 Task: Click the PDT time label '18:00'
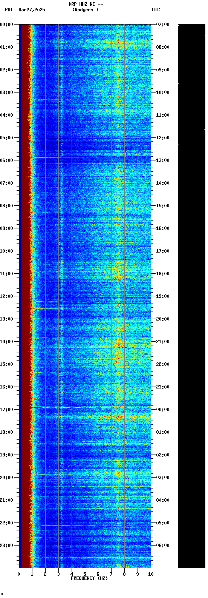click(x=6, y=432)
